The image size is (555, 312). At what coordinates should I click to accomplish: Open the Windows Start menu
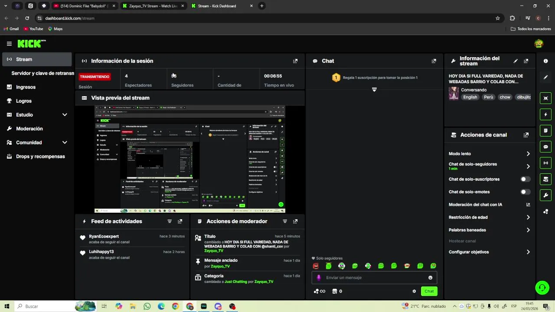pyautogui.click(x=7, y=306)
